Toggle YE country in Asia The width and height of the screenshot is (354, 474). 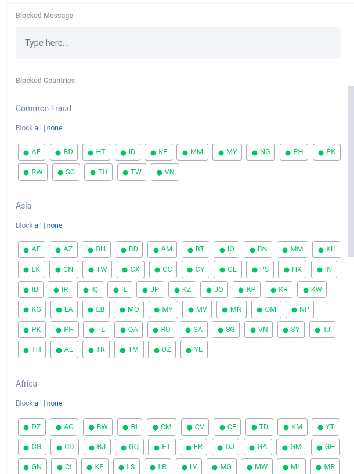click(x=194, y=349)
